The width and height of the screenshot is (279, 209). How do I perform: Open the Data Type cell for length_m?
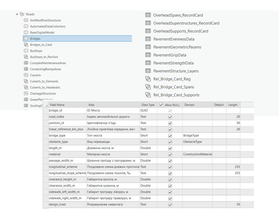point(148,148)
